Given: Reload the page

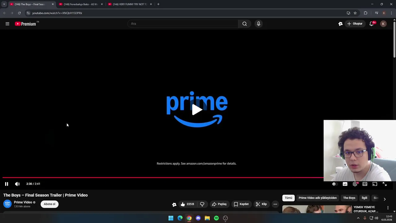Looking at the screenshot, I should 19,13.
